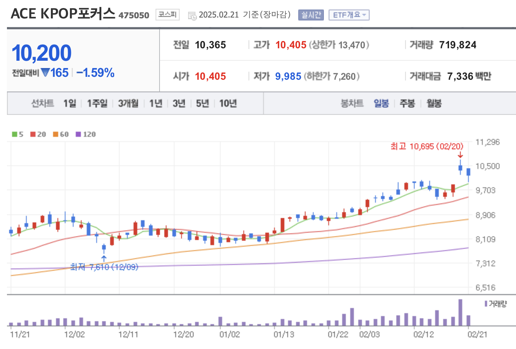Select the 1일 line chart tab
The image size is (516, 349).
click(70, 104)
